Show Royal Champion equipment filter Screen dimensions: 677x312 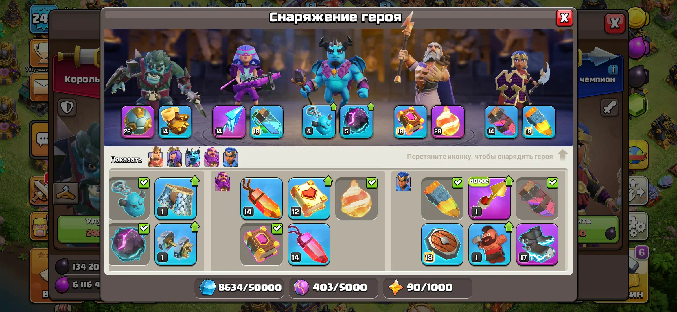tap(231, 157)
